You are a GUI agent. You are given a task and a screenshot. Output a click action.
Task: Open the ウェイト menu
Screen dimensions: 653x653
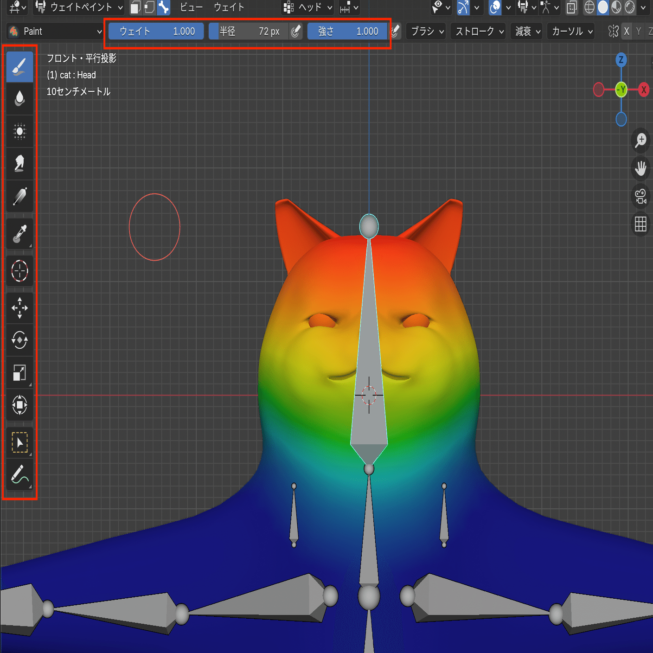pyautogui.click(x=229, y=7)
